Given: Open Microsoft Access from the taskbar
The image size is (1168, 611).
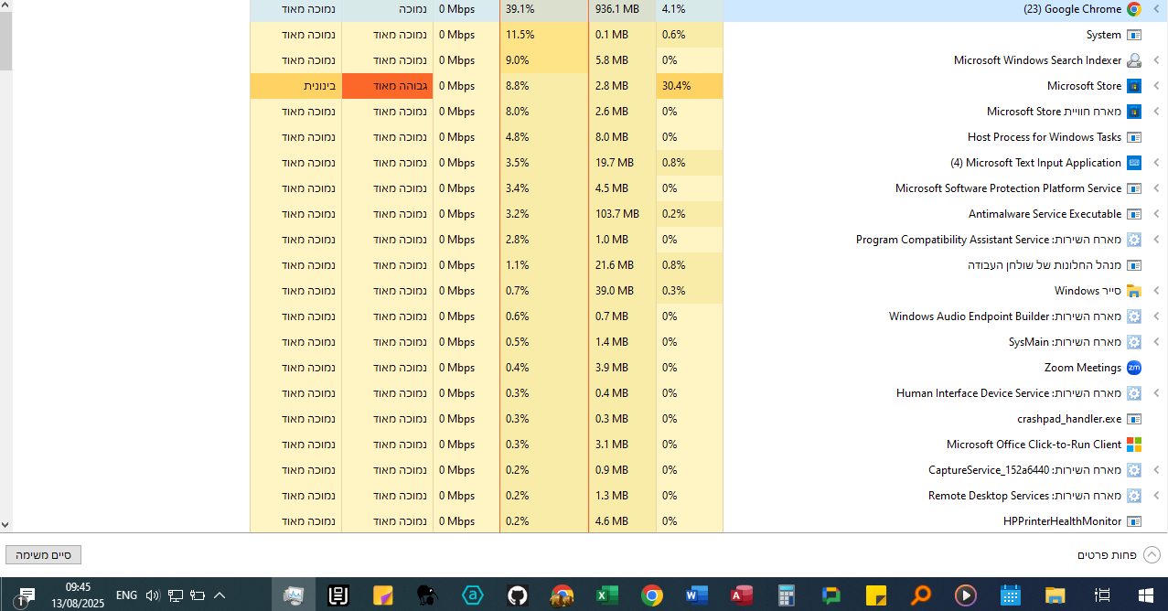Looking at the screenshot, I should click(x=741, y=595).
